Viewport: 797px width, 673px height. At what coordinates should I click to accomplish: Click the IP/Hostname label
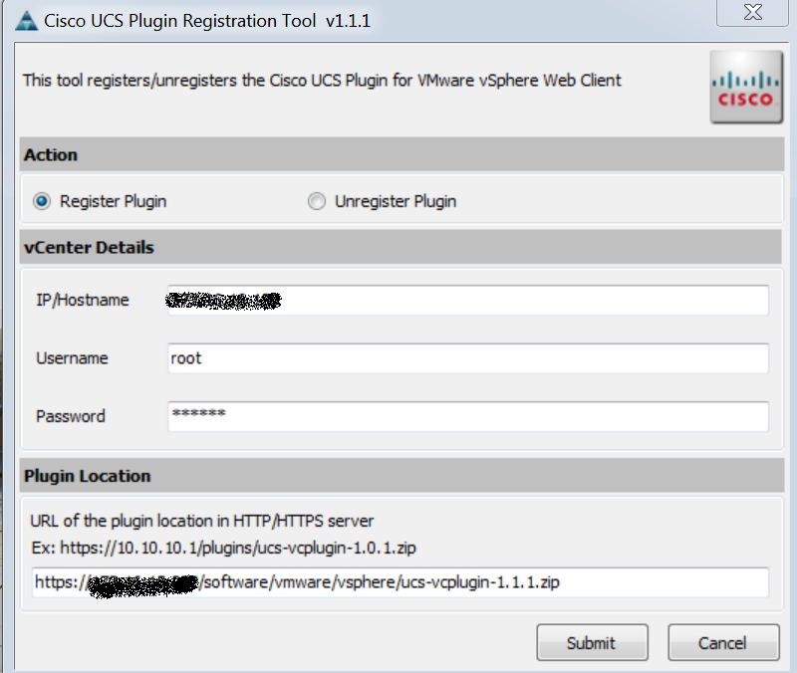[83, 300]
